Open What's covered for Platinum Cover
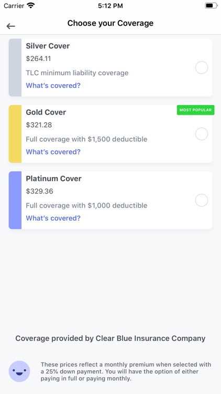Viewport: 221px width, 394px height. pyautogui.click(x=53, y=218)
